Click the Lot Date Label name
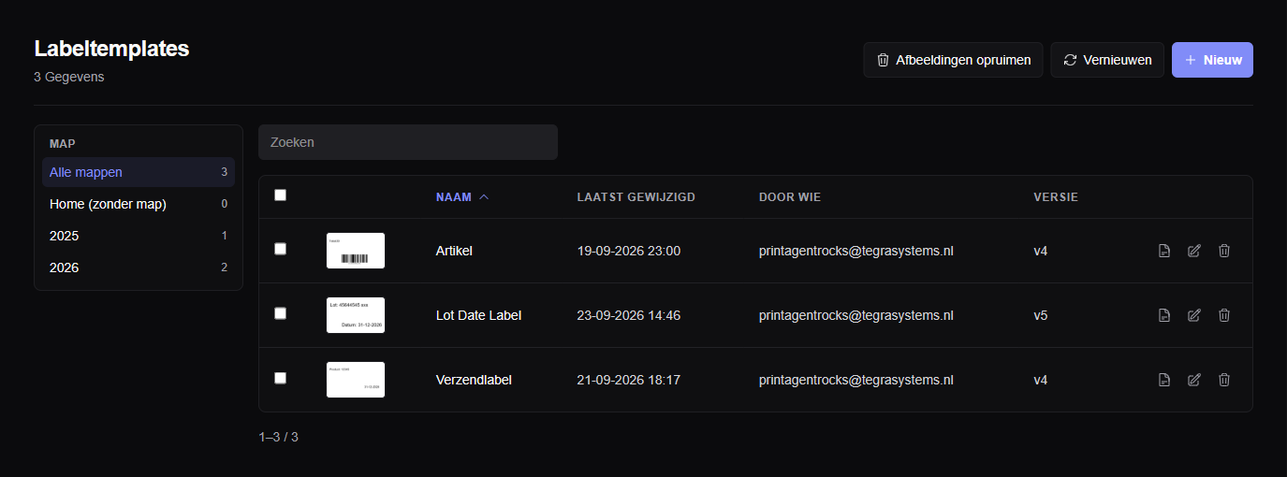This screenshot has height=477, width=1287. coord(478,315)
